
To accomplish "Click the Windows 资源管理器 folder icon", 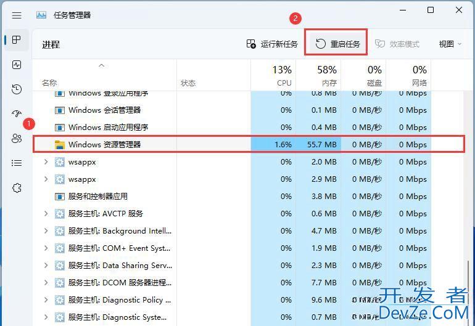I will tap(60, 145).
